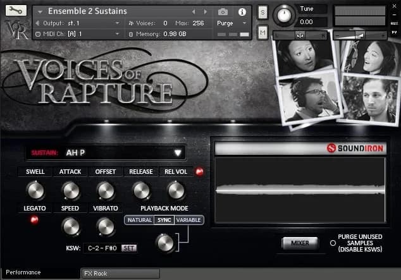Solo the instrument with S button
401x280 pixels.
tap(262, 12)
